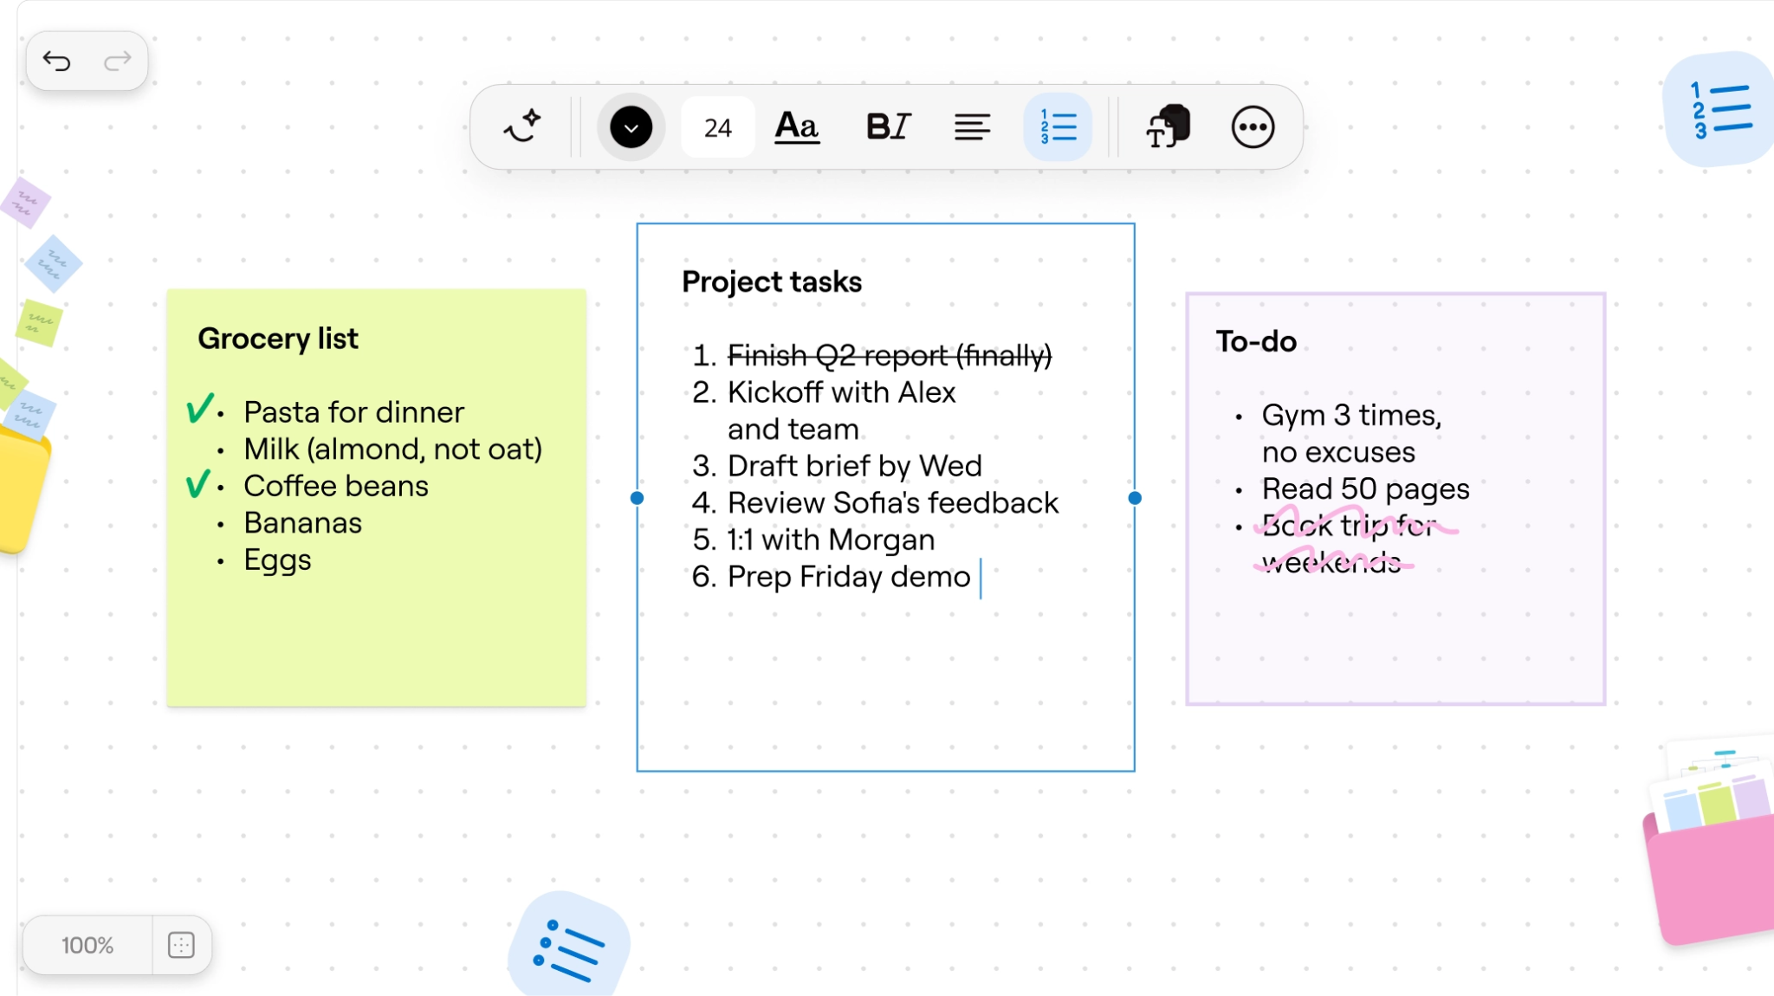Open the AI magic sparkle tool

[x=522, y=127]
